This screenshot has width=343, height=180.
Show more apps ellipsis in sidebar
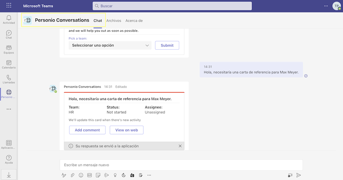pyautogui.click(x=9, y=109)
